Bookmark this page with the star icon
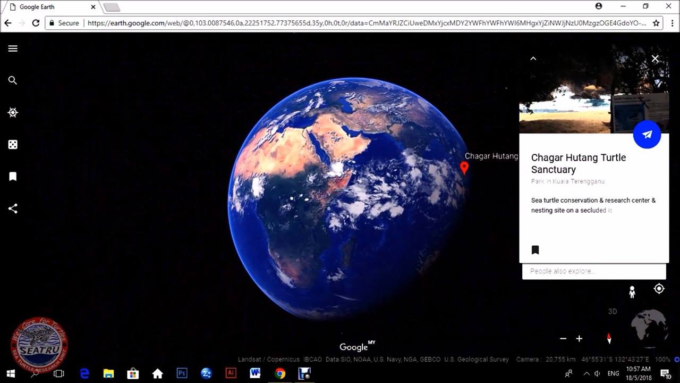The height and width of the screenshot is (383, 680). (657, 23)
